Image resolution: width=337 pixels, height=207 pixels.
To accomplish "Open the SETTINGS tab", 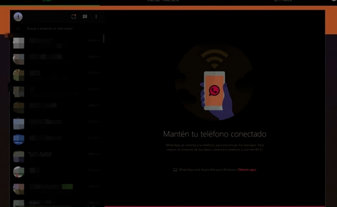I will pos(282,1).
